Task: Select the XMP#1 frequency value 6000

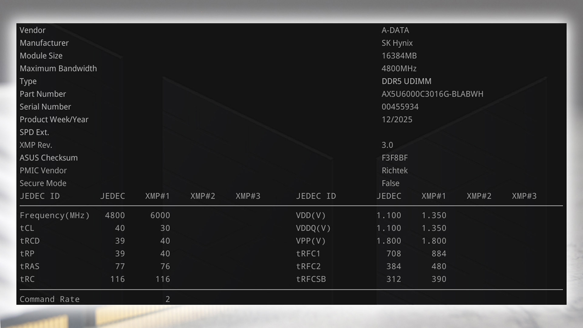Action: (160, 215)
